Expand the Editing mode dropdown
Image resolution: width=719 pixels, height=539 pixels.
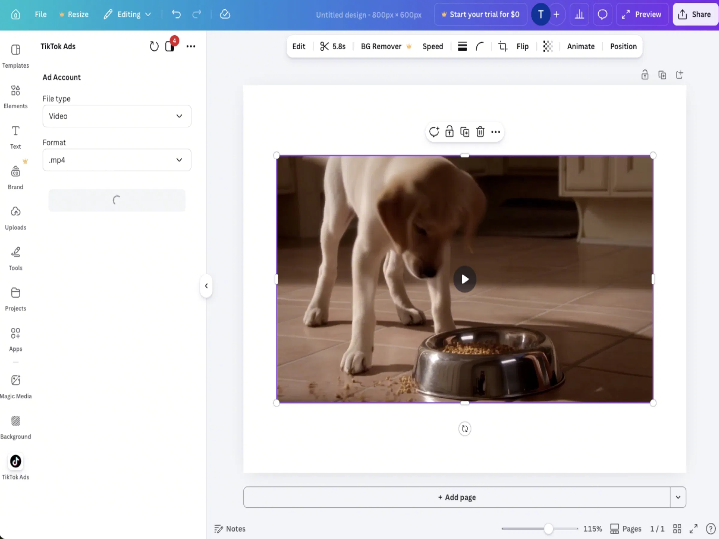click(x=127, y=15)
